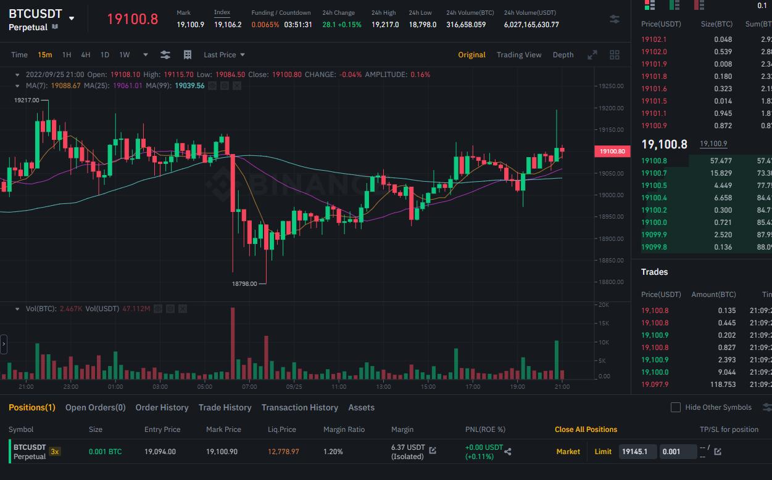Share the position PNL
The height and width of the screenshot is (480, 772).
[x=508, y=452]
